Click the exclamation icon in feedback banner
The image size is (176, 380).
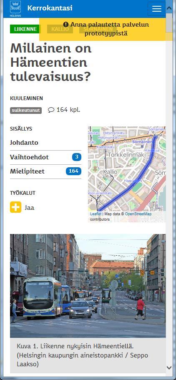(66, 25)
